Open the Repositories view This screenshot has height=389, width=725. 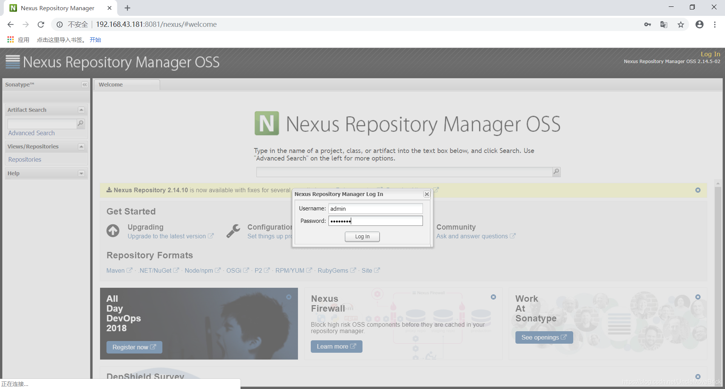tap(25, 159)
